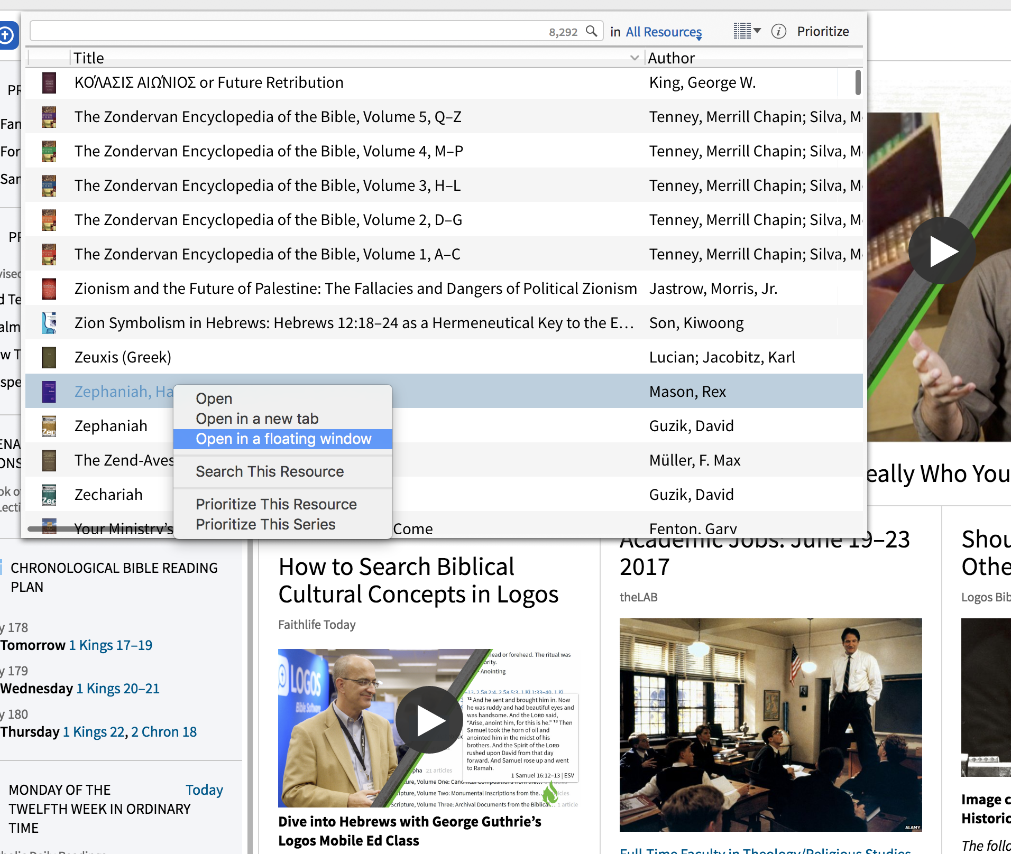Click the magnifier search icon in library
Image resolution: width=1011 pixels, height=854 pixels.
[x=592, y=31]
